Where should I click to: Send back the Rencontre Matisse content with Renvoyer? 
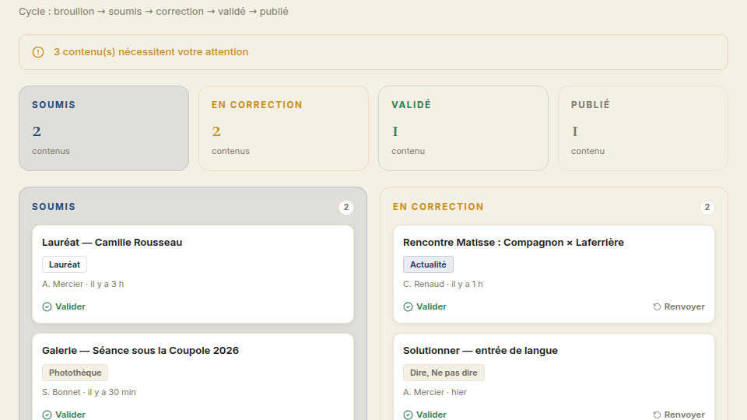[x=679, y=306]
